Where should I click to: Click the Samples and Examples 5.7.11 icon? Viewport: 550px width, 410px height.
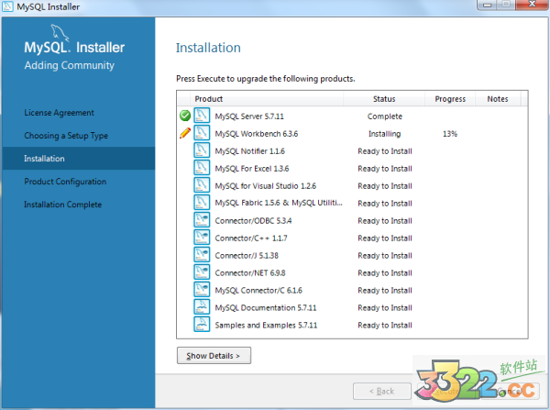[202, 325]
